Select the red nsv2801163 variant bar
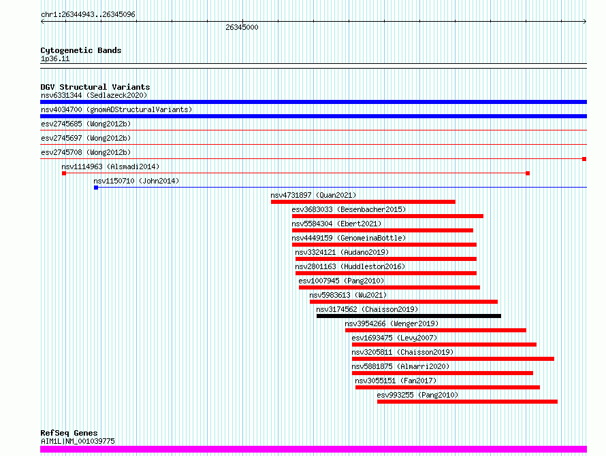Screen dimensions: 606x456 click(x=386, y=273)
